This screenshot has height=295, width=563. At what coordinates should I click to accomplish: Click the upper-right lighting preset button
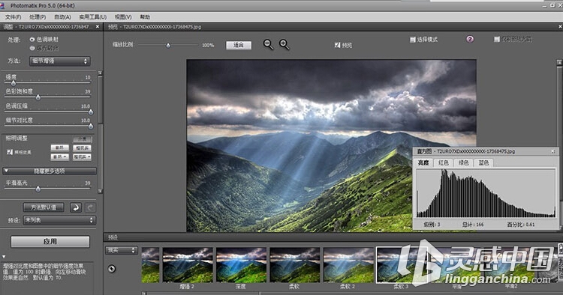[82, 147]
